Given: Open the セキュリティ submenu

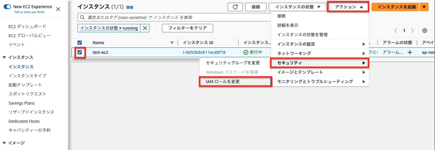Looking at the screenshot, I should (320, 63).
